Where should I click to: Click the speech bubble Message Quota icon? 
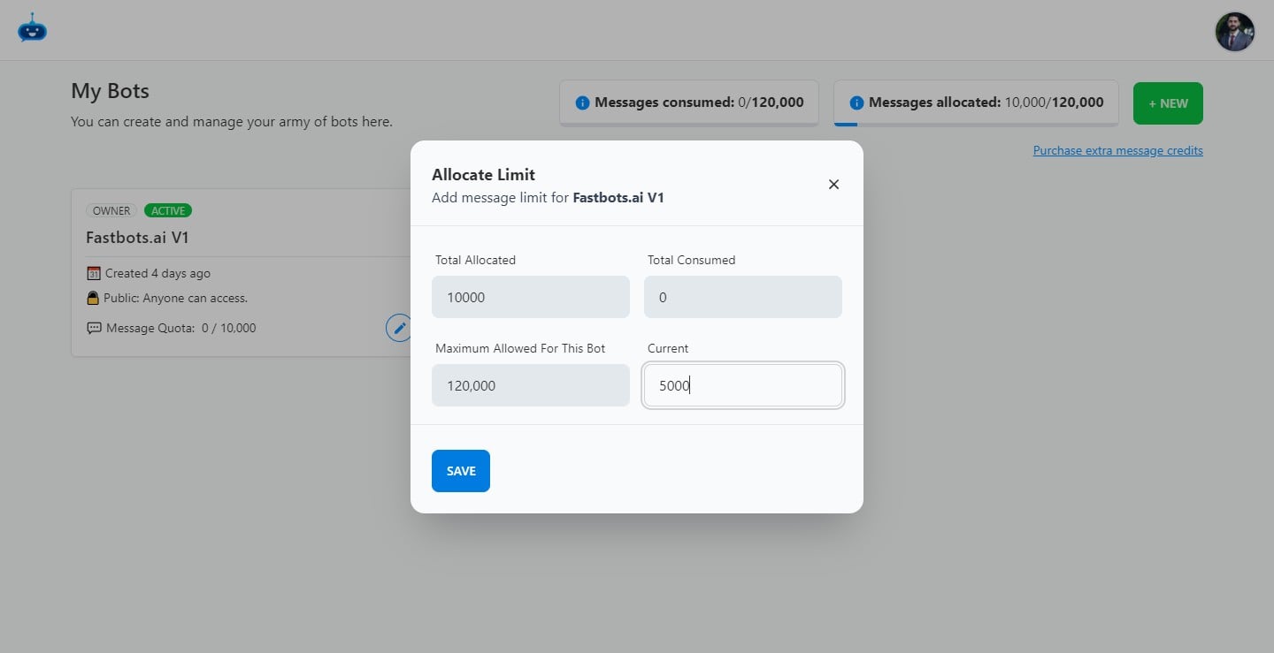tap(94, 328)
